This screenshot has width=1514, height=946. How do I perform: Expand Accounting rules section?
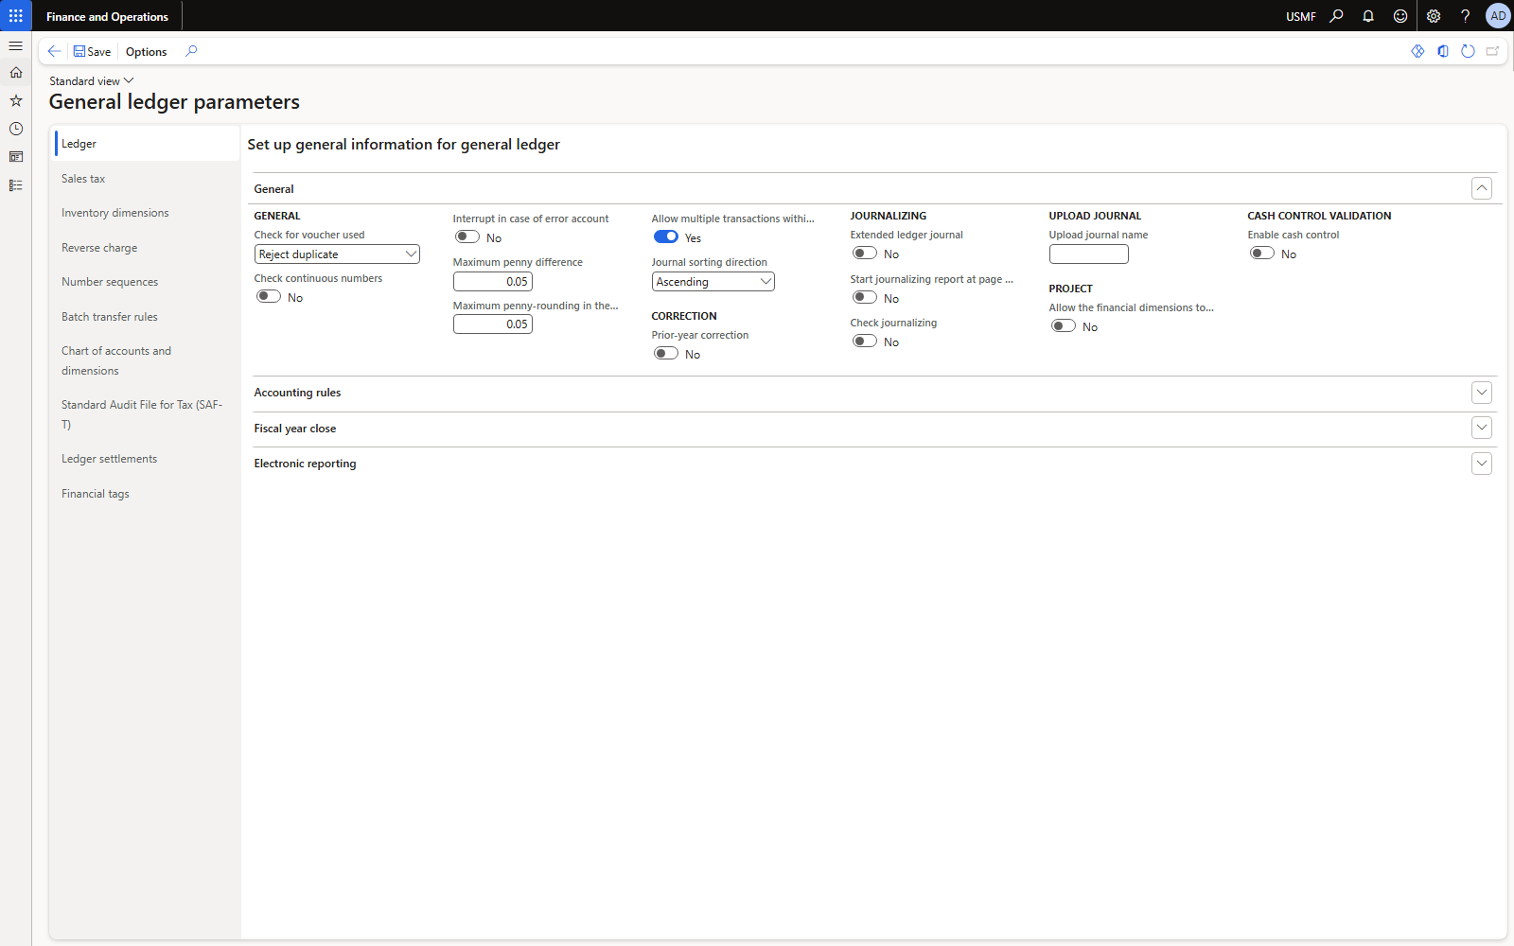point(1482,393)
